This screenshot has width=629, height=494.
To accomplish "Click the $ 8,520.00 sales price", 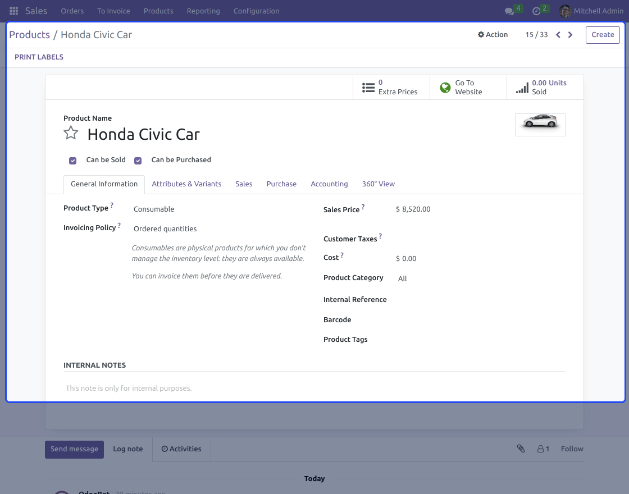I will [x=413, y=209].
